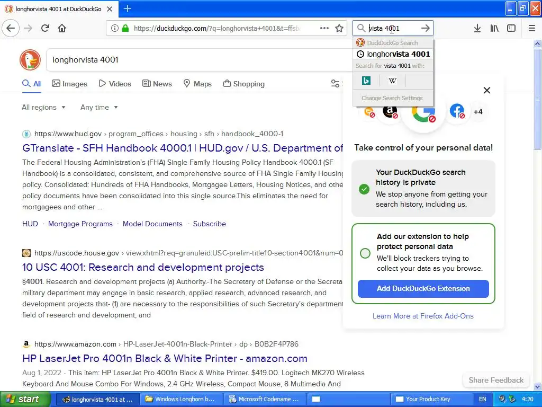Open Change Search Settings

pos(392,98)
